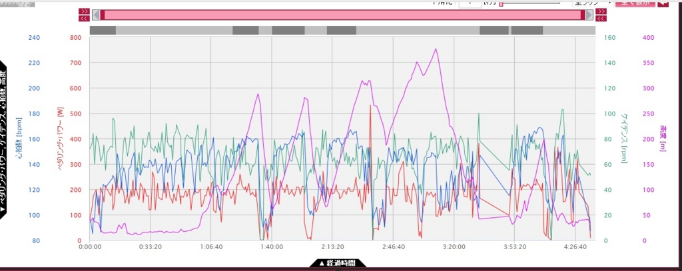Image resolution: width=682 pixels, height=271 pixels.
Task: Click the left gray arrow of the range bar
Action: tap(97, 15)
